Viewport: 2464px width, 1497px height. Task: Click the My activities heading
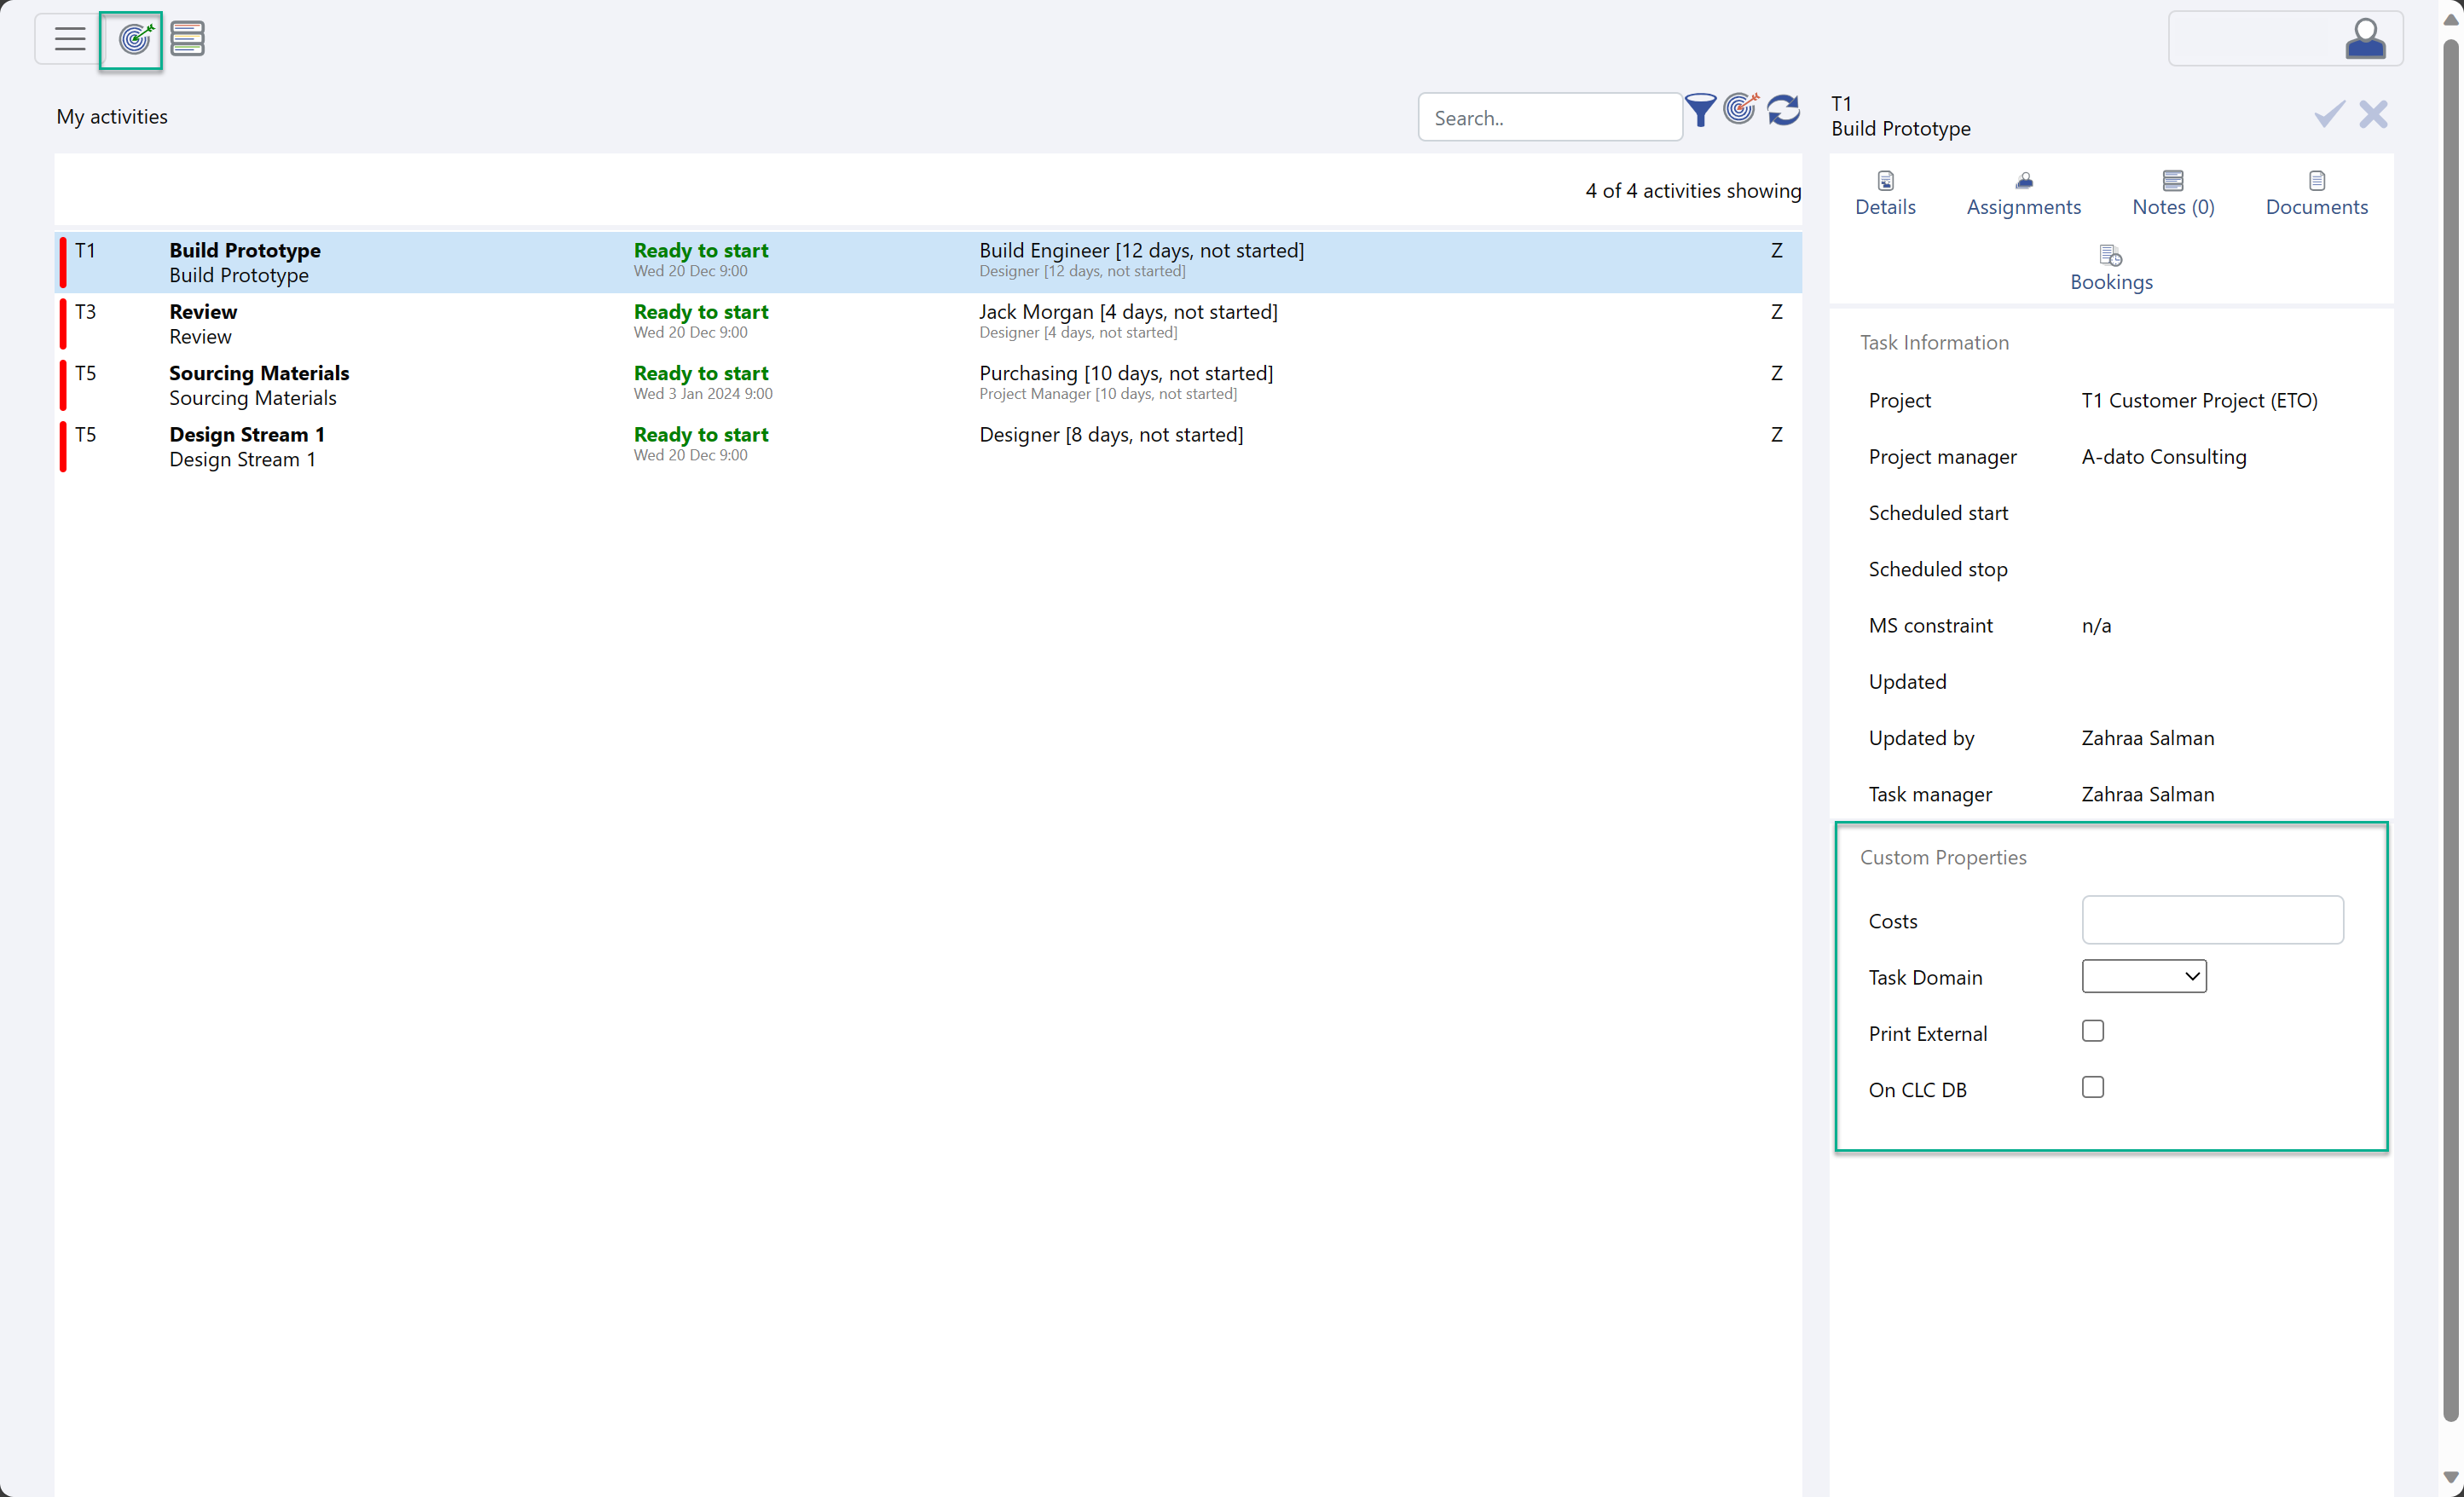(112, 117)
